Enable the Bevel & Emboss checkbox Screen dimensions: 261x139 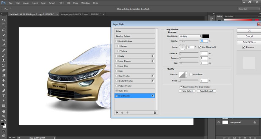(116, 41)
